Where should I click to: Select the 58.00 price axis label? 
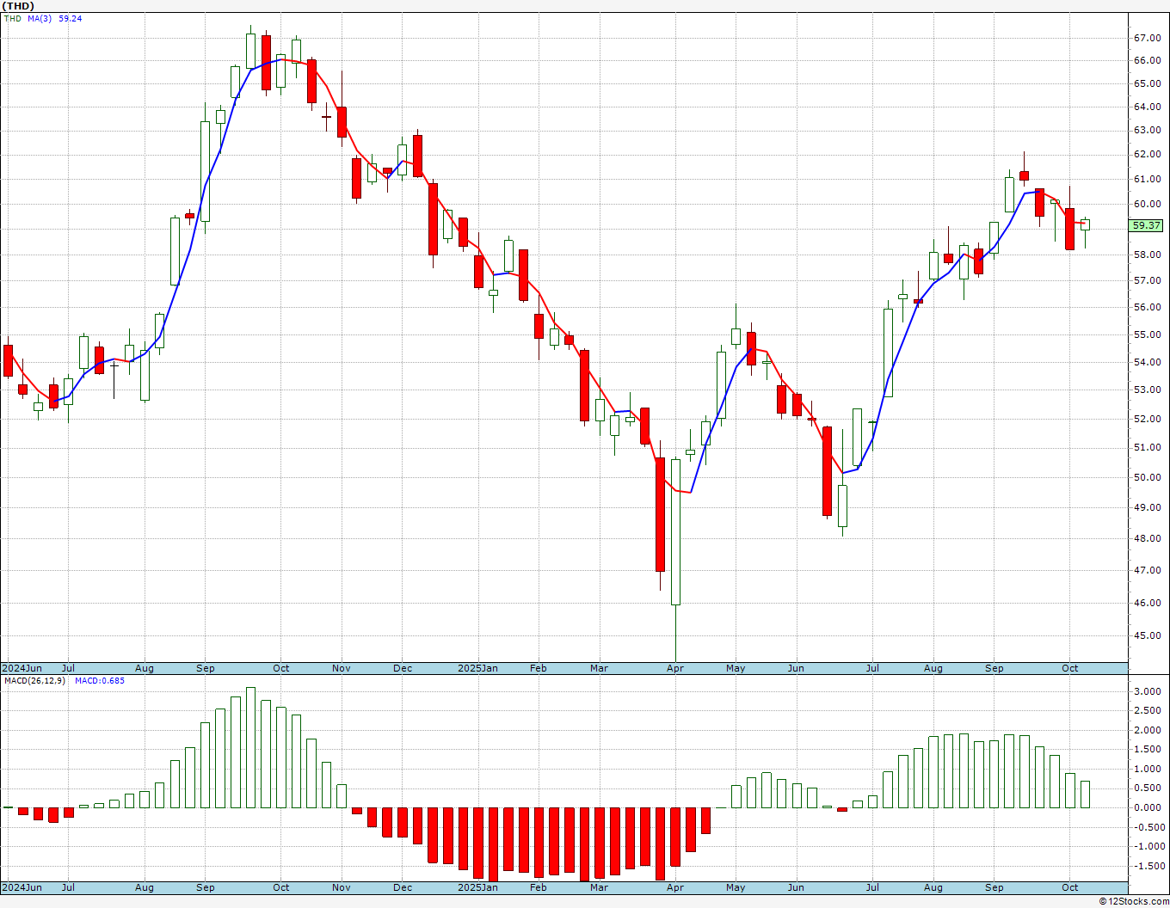1147,255
